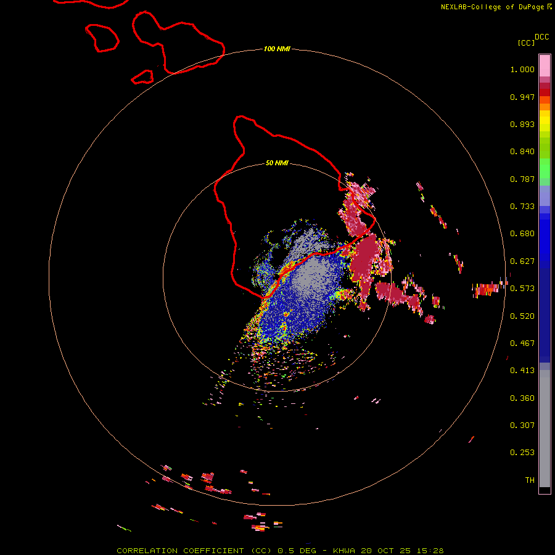Select the 0.627 scale value
This screenshot has height=555, width=555.
pos(522,261)
